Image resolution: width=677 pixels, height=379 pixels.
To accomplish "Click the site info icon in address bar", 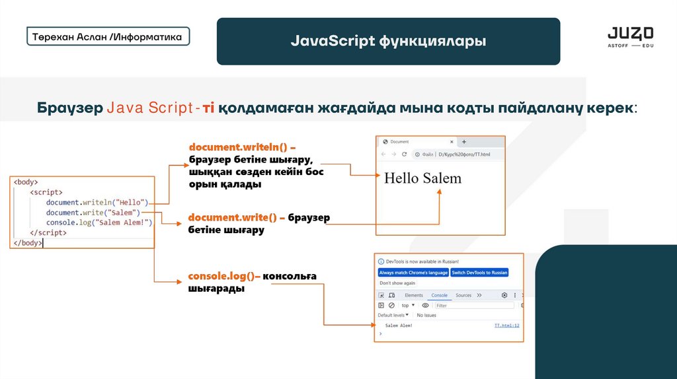I will pos(417,155).
